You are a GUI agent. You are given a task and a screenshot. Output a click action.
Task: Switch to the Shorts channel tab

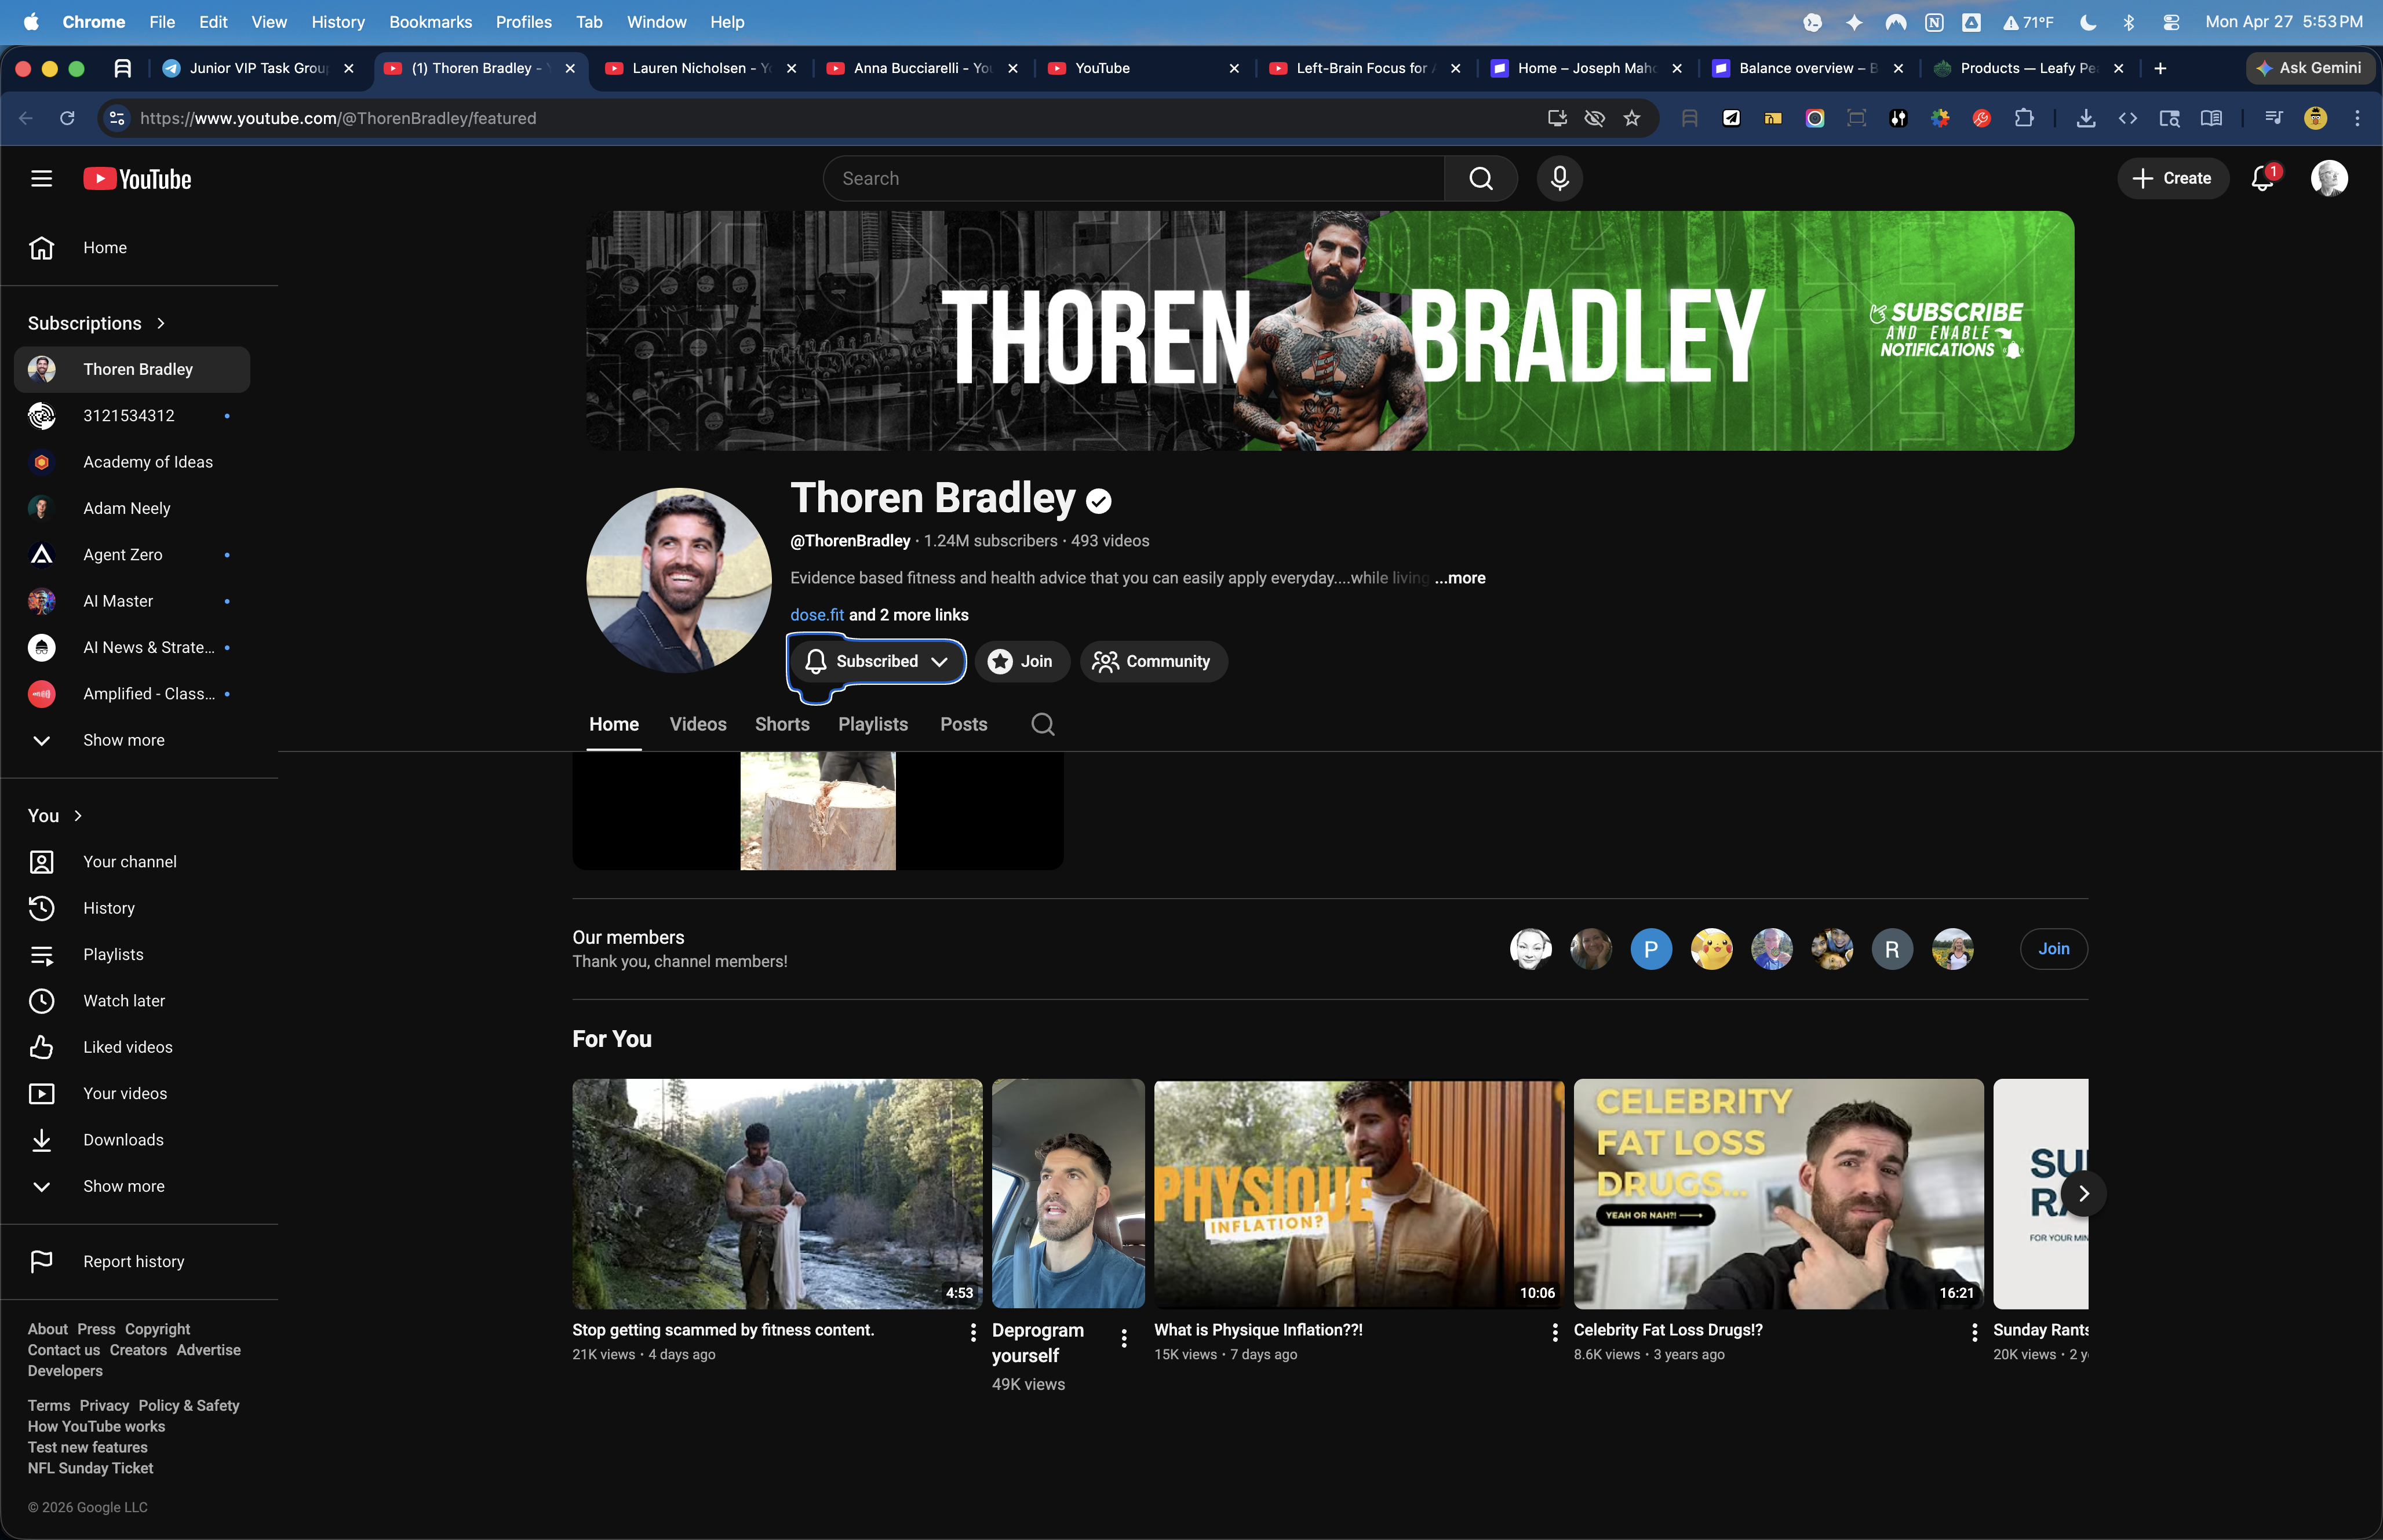[782, 724]
